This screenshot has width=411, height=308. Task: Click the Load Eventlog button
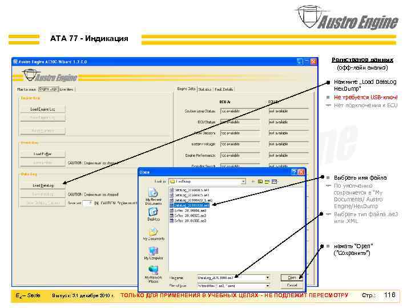pyautogui.click(x=42, y=154)
